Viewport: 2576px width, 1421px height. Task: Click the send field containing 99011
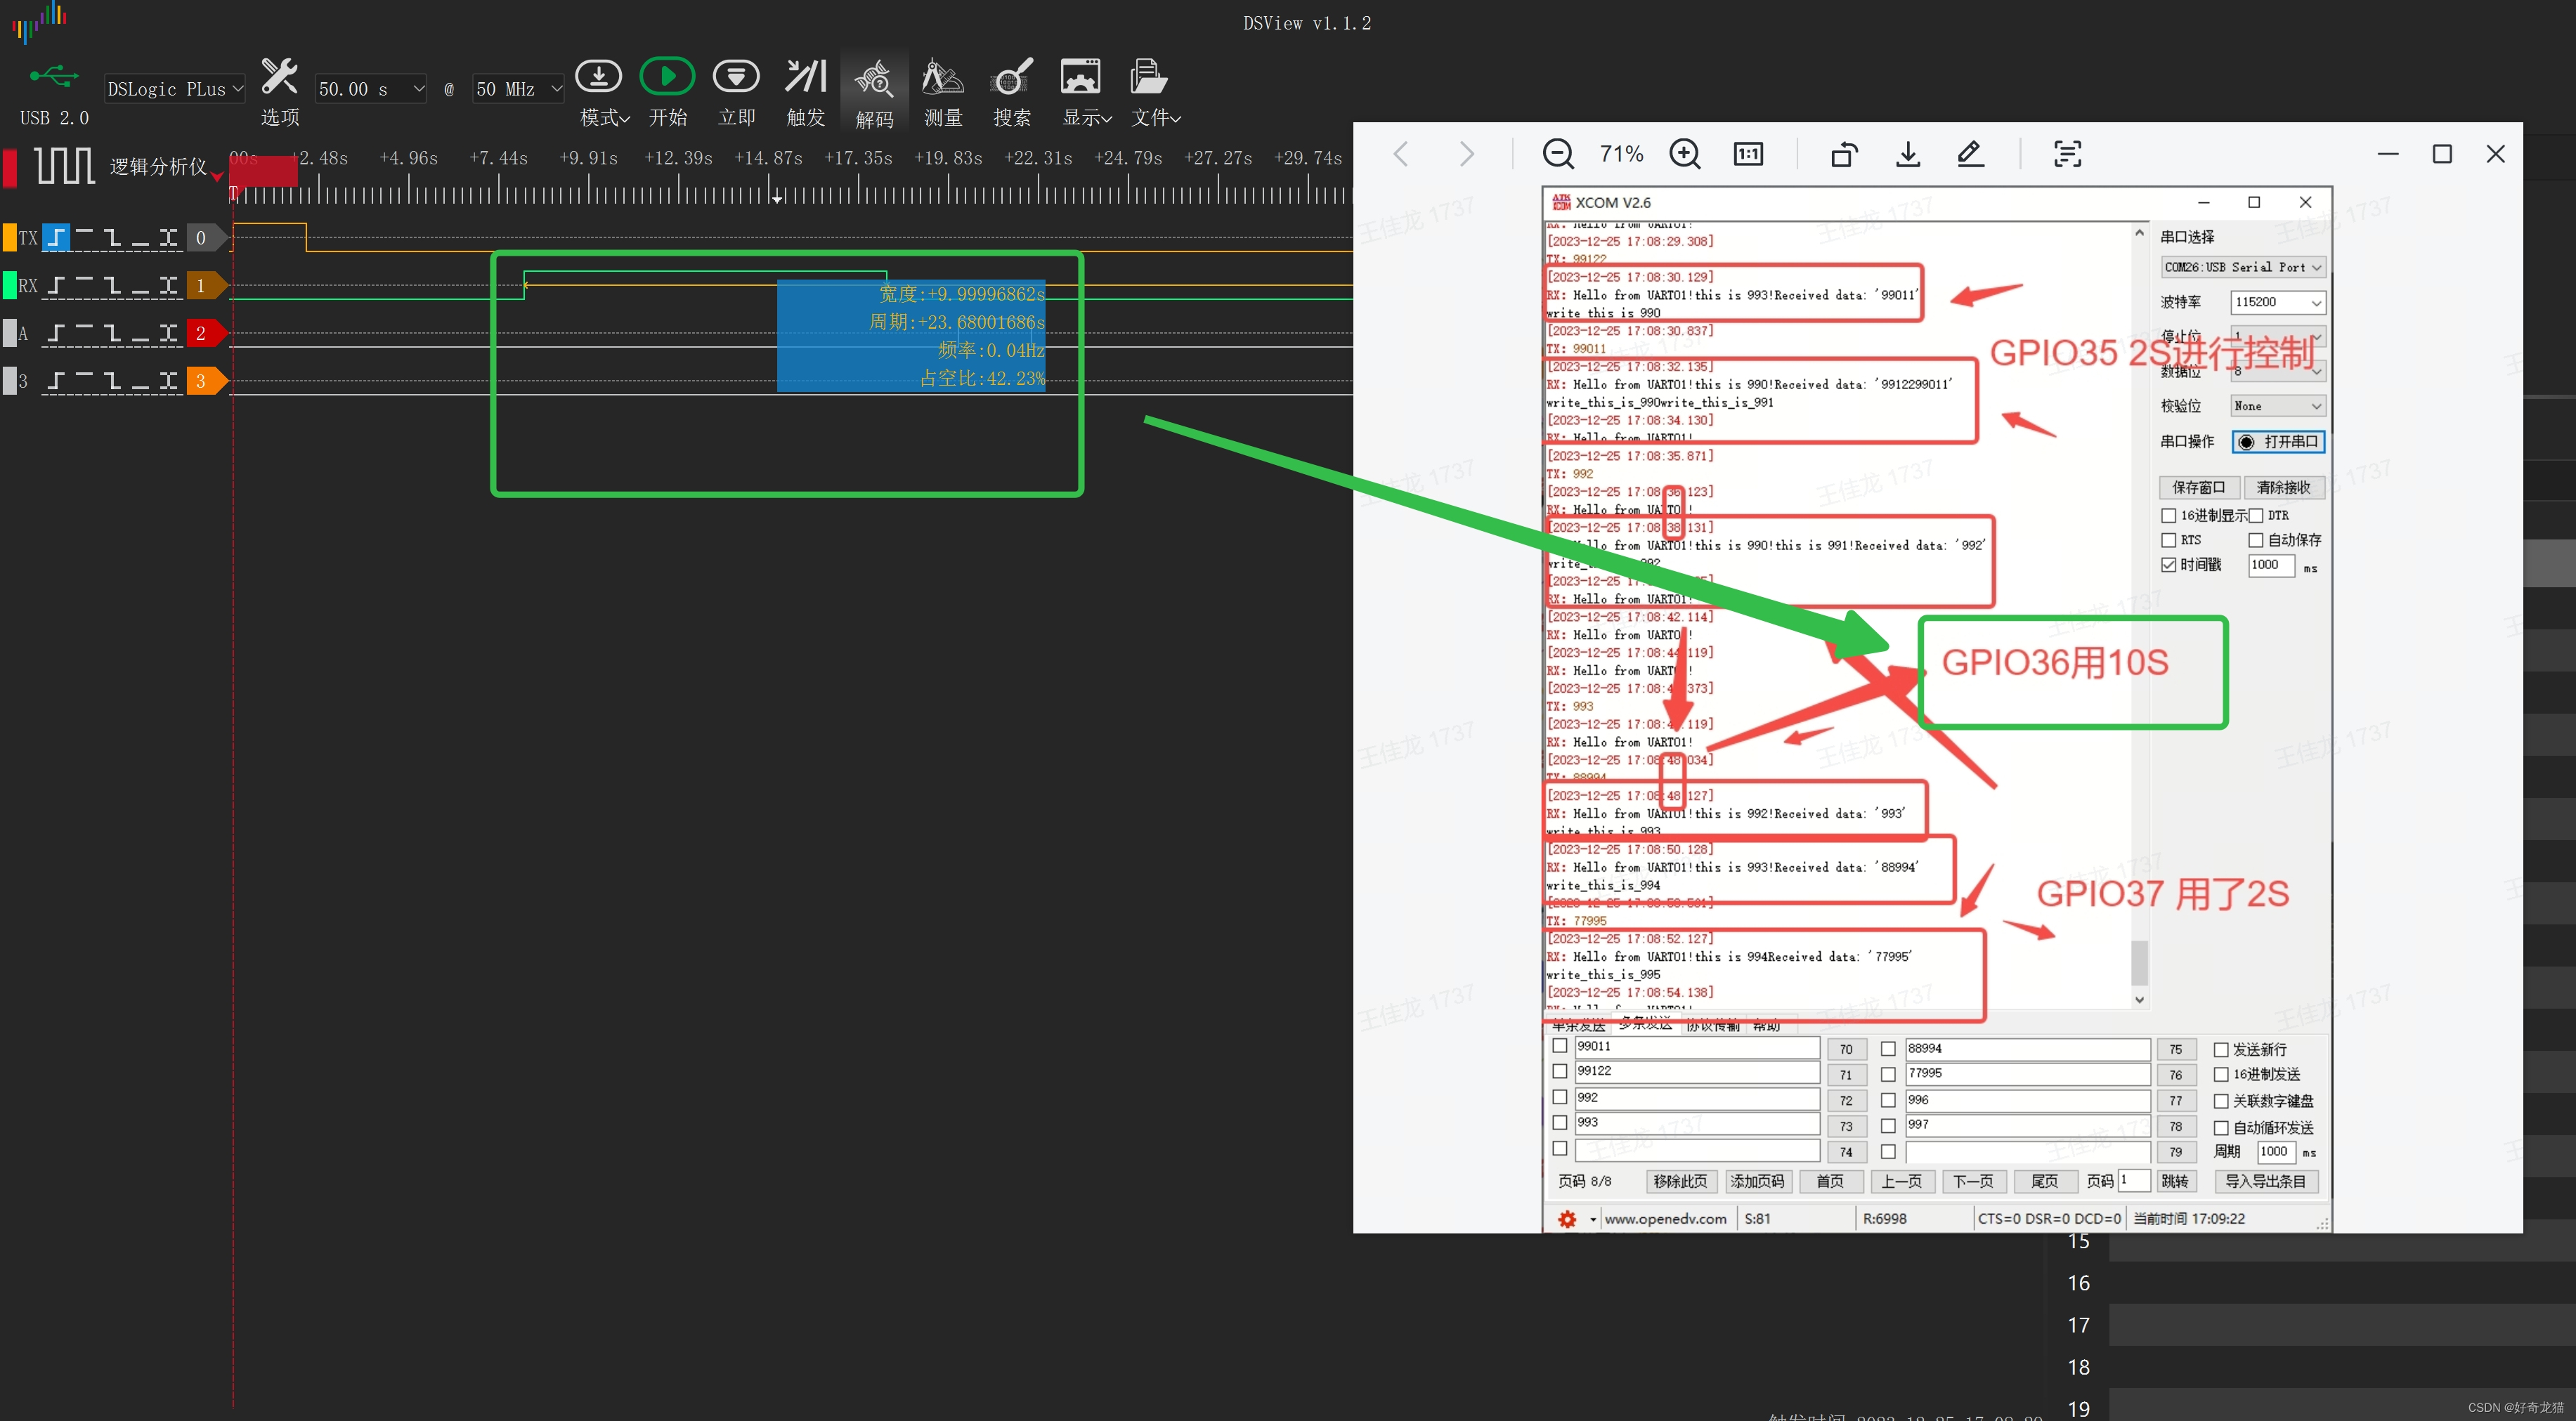click(x=1696, y=1047)
